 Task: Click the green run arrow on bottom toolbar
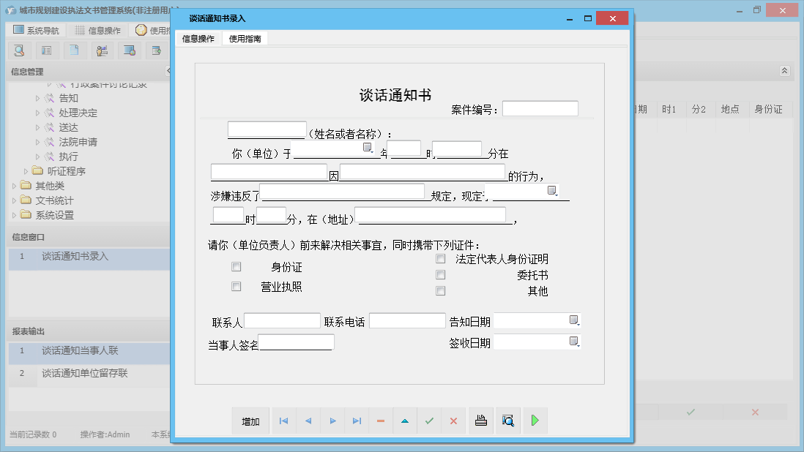pos(535,421)
